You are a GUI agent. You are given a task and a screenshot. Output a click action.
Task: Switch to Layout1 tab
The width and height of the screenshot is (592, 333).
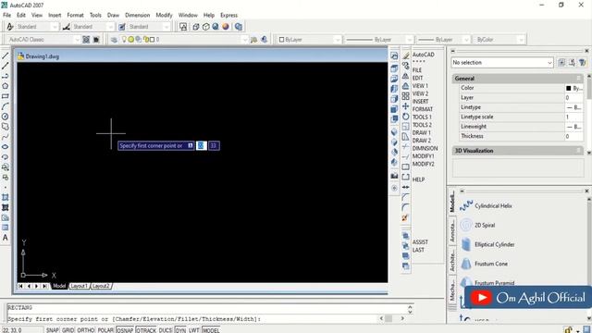(x=79, y=286)
